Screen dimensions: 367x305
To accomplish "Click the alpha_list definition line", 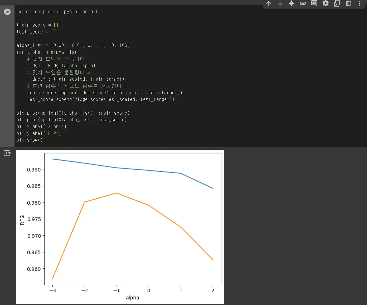I will (73, 45).
